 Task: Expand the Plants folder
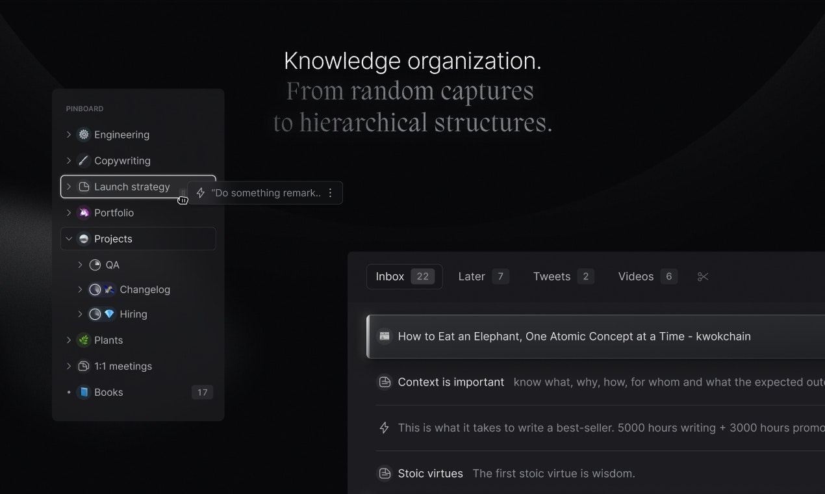coord(69,340)
